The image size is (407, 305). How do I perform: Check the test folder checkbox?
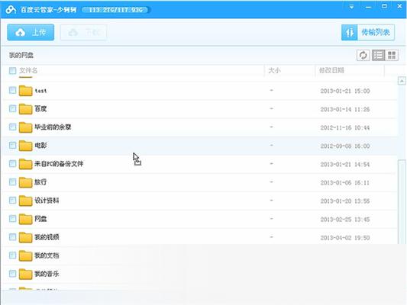coord(12,90)
